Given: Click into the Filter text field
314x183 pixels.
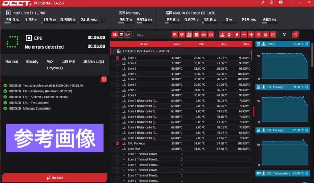Looking at the screenshot, I should click(151, 35).
